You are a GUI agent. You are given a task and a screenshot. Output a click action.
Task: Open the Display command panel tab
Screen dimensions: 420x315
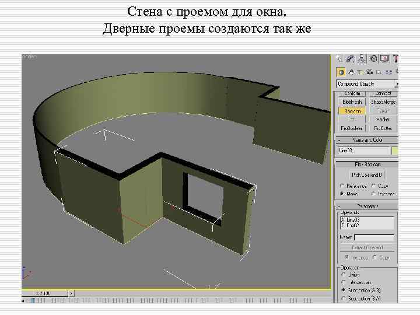[384, 59]
